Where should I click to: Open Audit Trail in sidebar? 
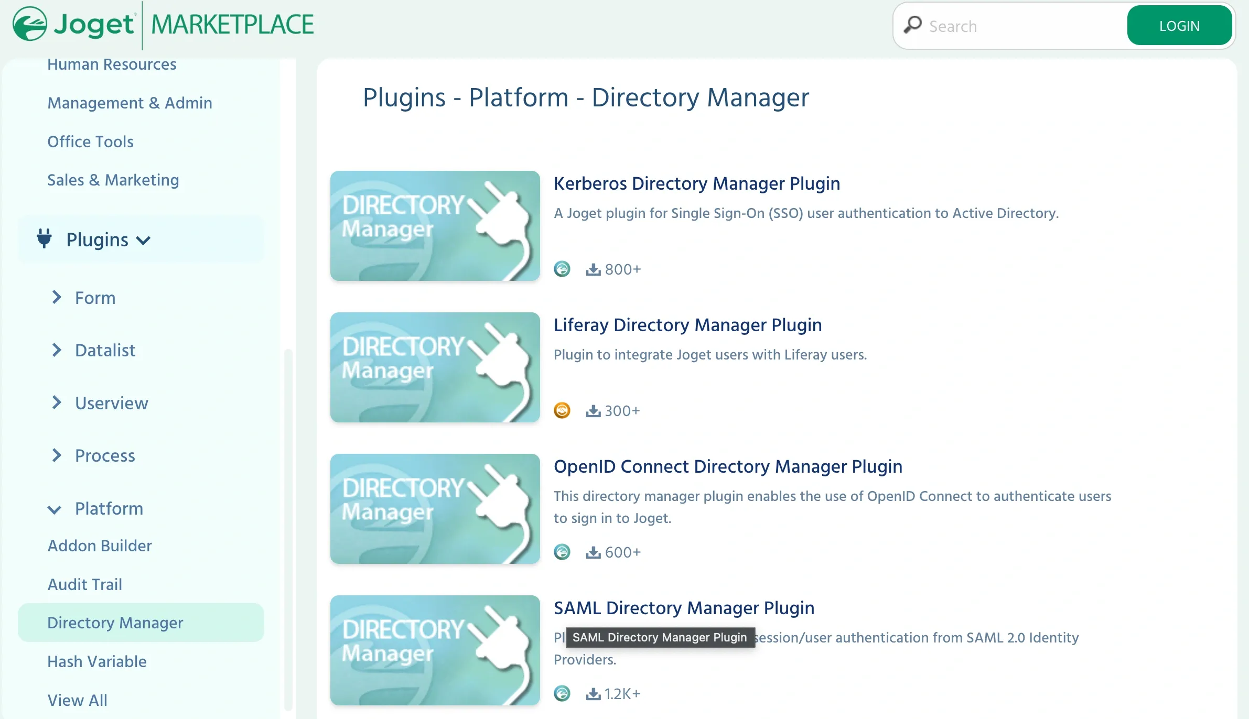point(84,584)
